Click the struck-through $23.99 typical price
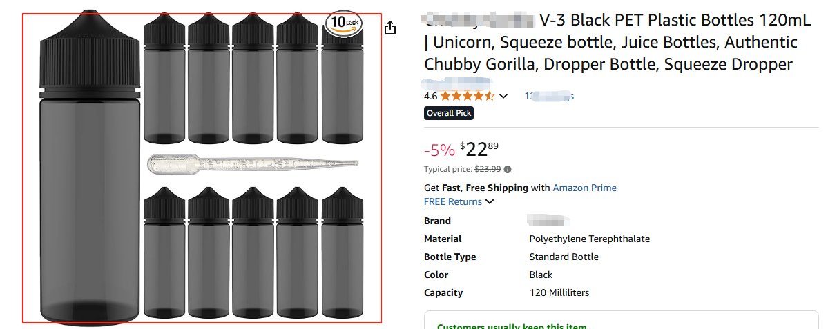828x329 pixels. (x=487, y=169)
